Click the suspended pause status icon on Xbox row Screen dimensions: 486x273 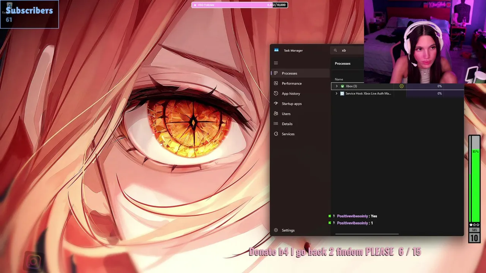(x=401, y=86)
